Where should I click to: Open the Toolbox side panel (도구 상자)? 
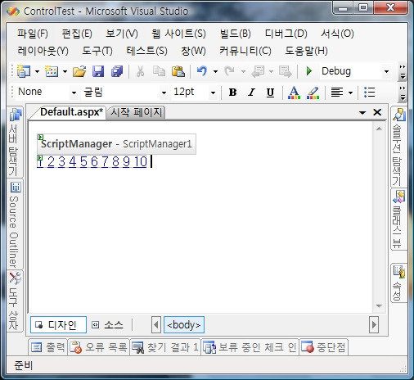click(x=15, y=301)
